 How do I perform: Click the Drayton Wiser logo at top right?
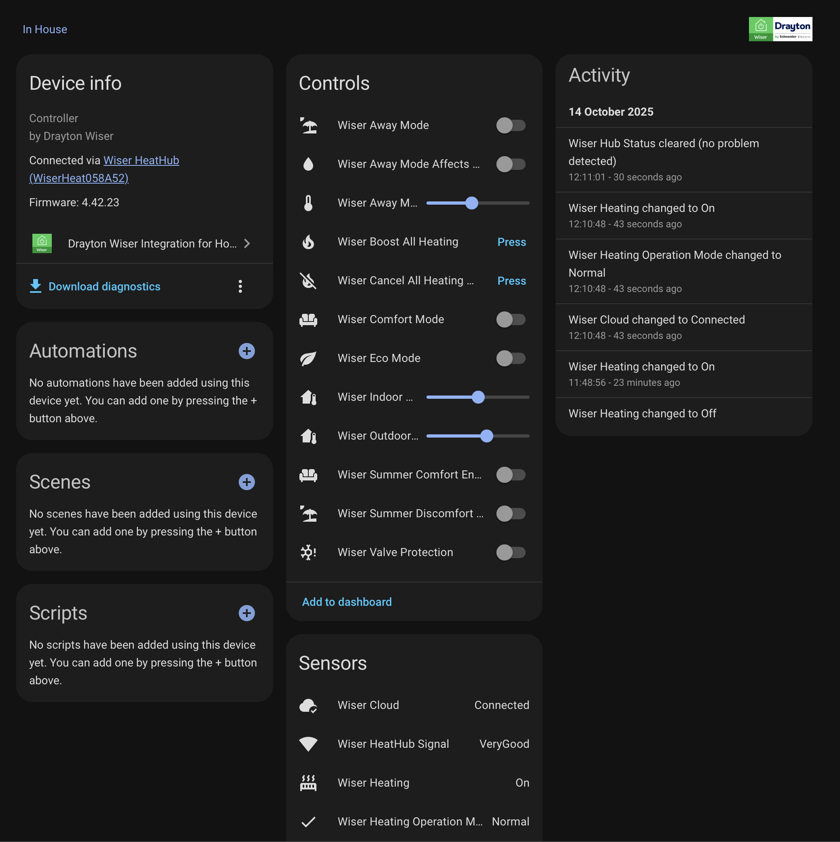(780, 29)
